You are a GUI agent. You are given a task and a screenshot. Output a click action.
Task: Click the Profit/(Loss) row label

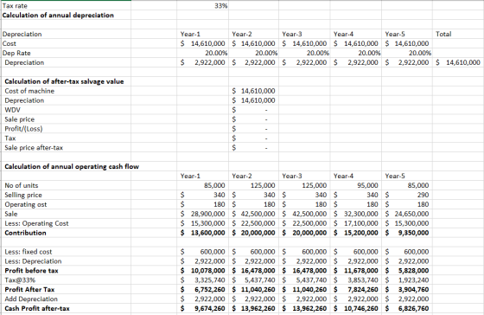pos(24,129)
